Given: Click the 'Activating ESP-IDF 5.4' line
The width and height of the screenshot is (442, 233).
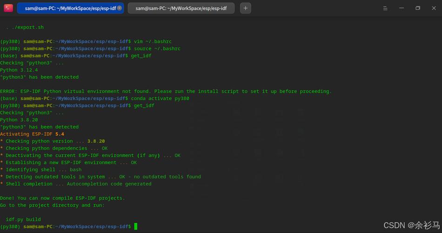Looking at the screenshot, I should (32, 134).
